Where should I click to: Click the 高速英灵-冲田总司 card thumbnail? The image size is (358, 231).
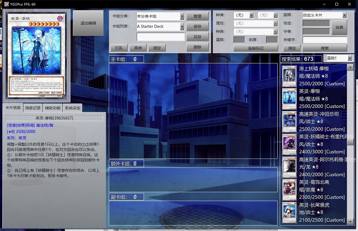[x=289, y=122]
